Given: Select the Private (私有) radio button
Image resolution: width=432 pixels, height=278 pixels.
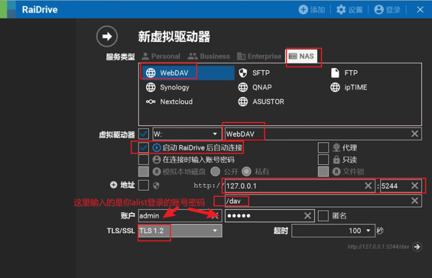Looking at the screenshot, I should click(246, 171).
